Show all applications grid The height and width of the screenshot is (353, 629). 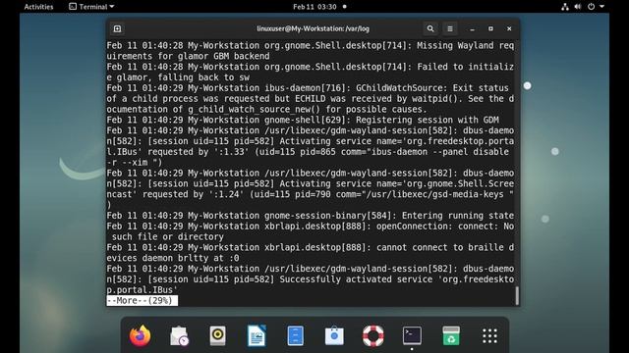click(x=489, y=335)
